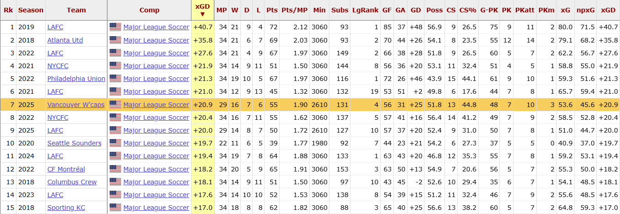
Task: Sort by the Pts/MP column header
Action: point(294,10)
